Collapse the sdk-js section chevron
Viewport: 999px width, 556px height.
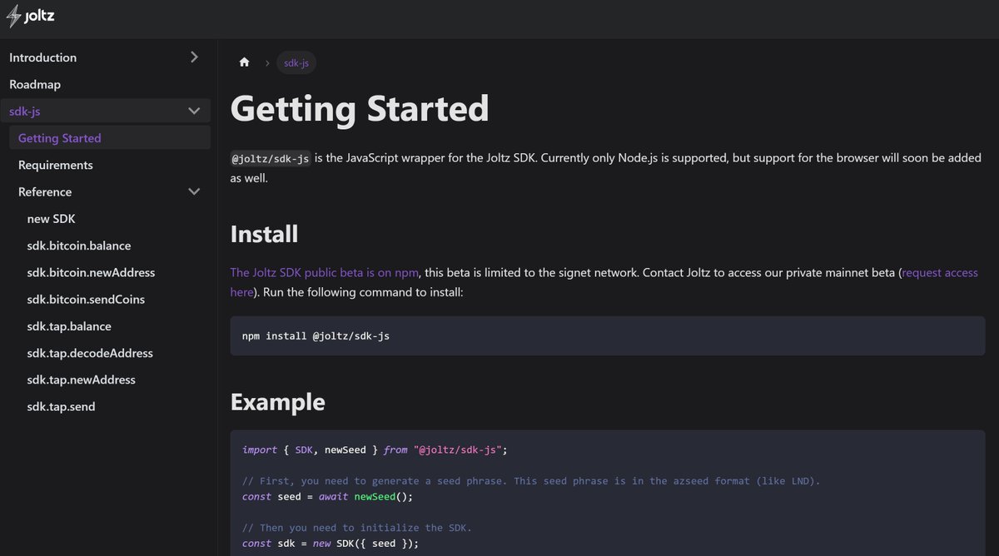coord(194,111)
